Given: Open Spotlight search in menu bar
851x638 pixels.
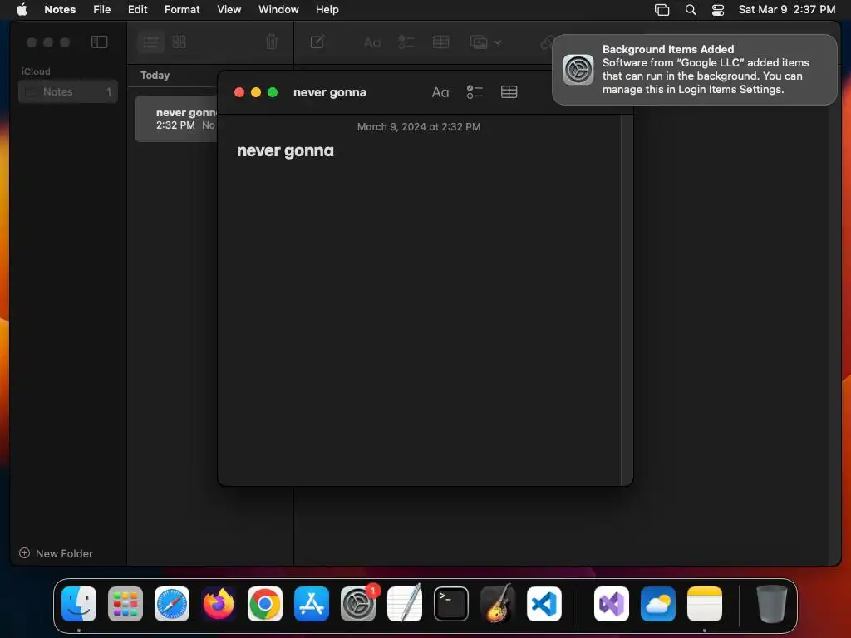Looking at the screenshot, I should pyautogui.click(x=691, y=10).
